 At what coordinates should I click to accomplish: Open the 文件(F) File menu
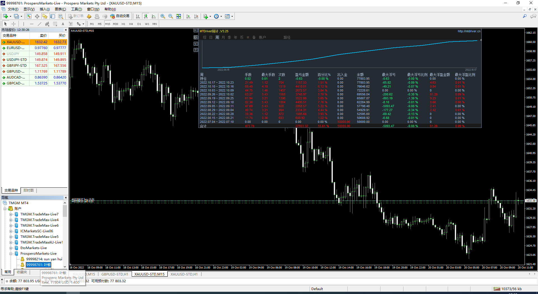click(13, 9)
